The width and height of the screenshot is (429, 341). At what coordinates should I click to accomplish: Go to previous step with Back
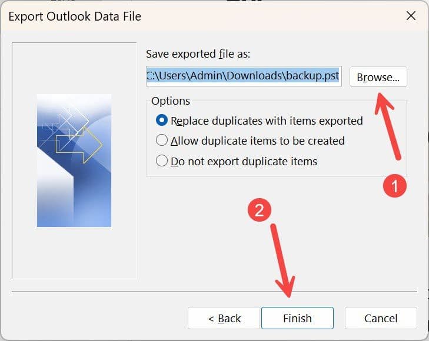[x=224, y=318]
